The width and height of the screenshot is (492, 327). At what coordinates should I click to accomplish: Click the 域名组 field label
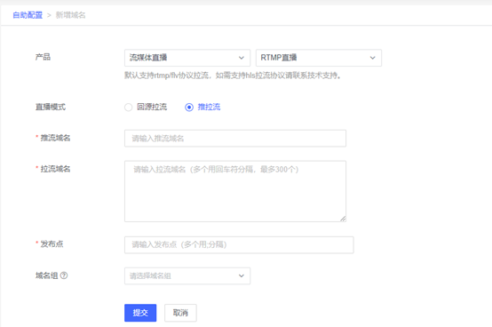click(x=46, y=275)
